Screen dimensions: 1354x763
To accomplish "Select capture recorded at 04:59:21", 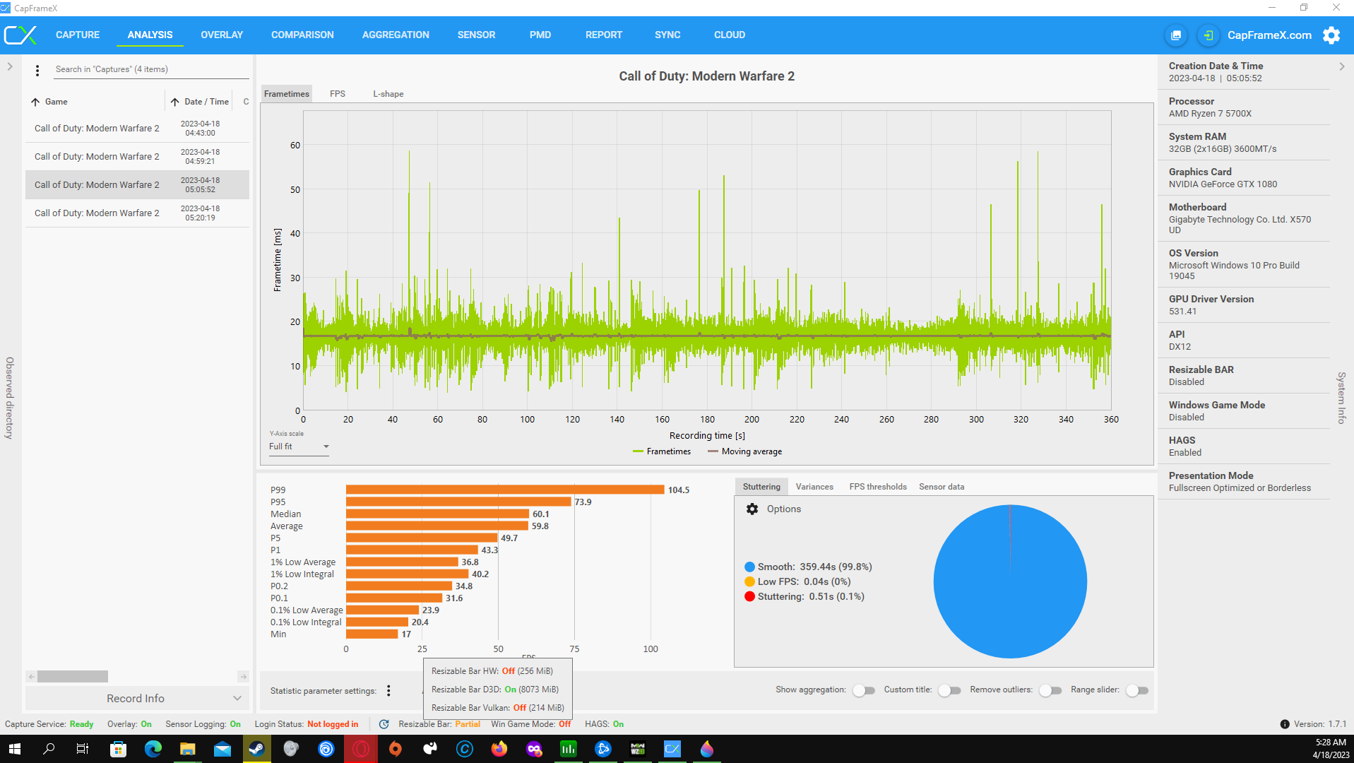I will (137, 157).
